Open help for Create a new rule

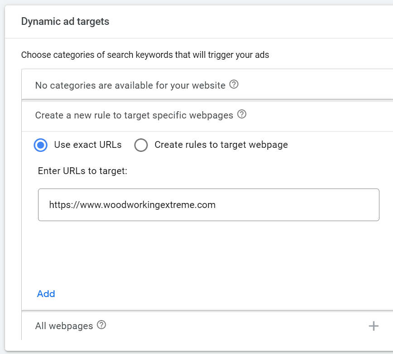click(x=242, y=114)
